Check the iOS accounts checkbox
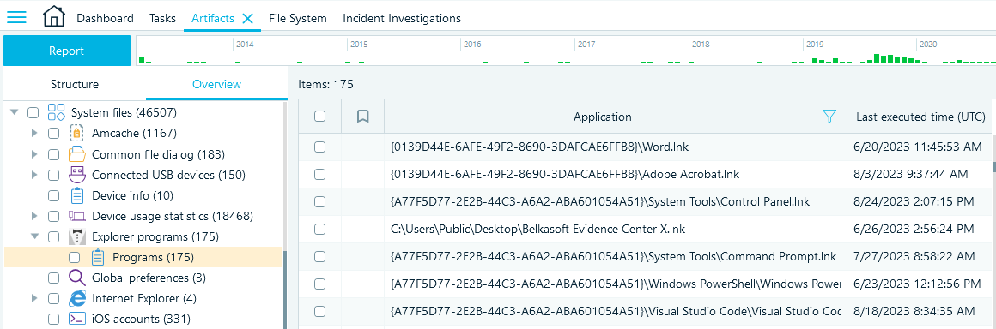Viewport: 996px width, 329px height. click(54, 319)
